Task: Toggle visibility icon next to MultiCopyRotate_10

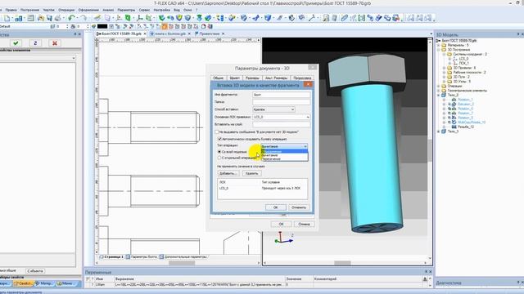Action: click(x=449, y=122)
